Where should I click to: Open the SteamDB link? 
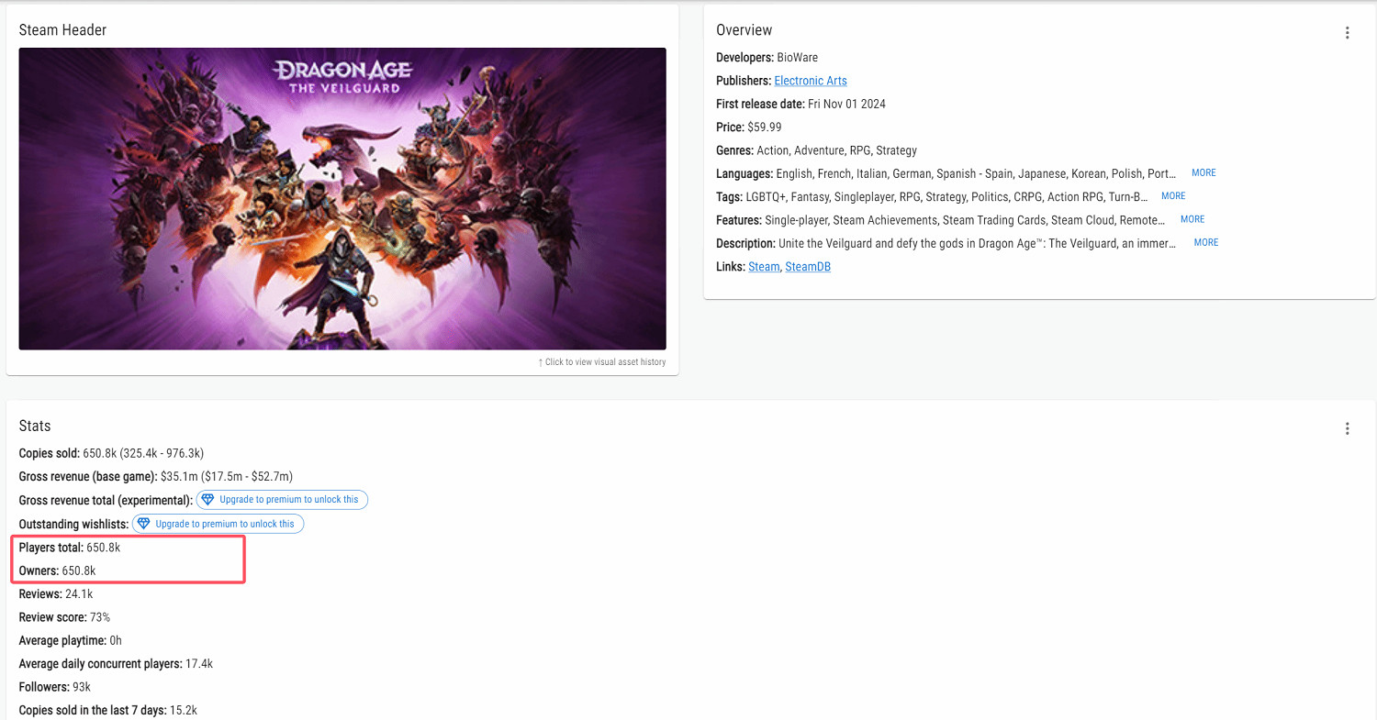[807, 267]
